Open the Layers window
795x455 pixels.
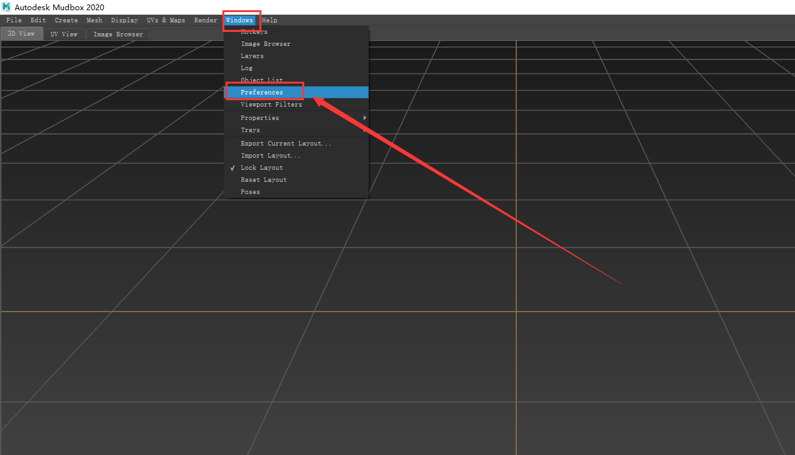(252, 56)
